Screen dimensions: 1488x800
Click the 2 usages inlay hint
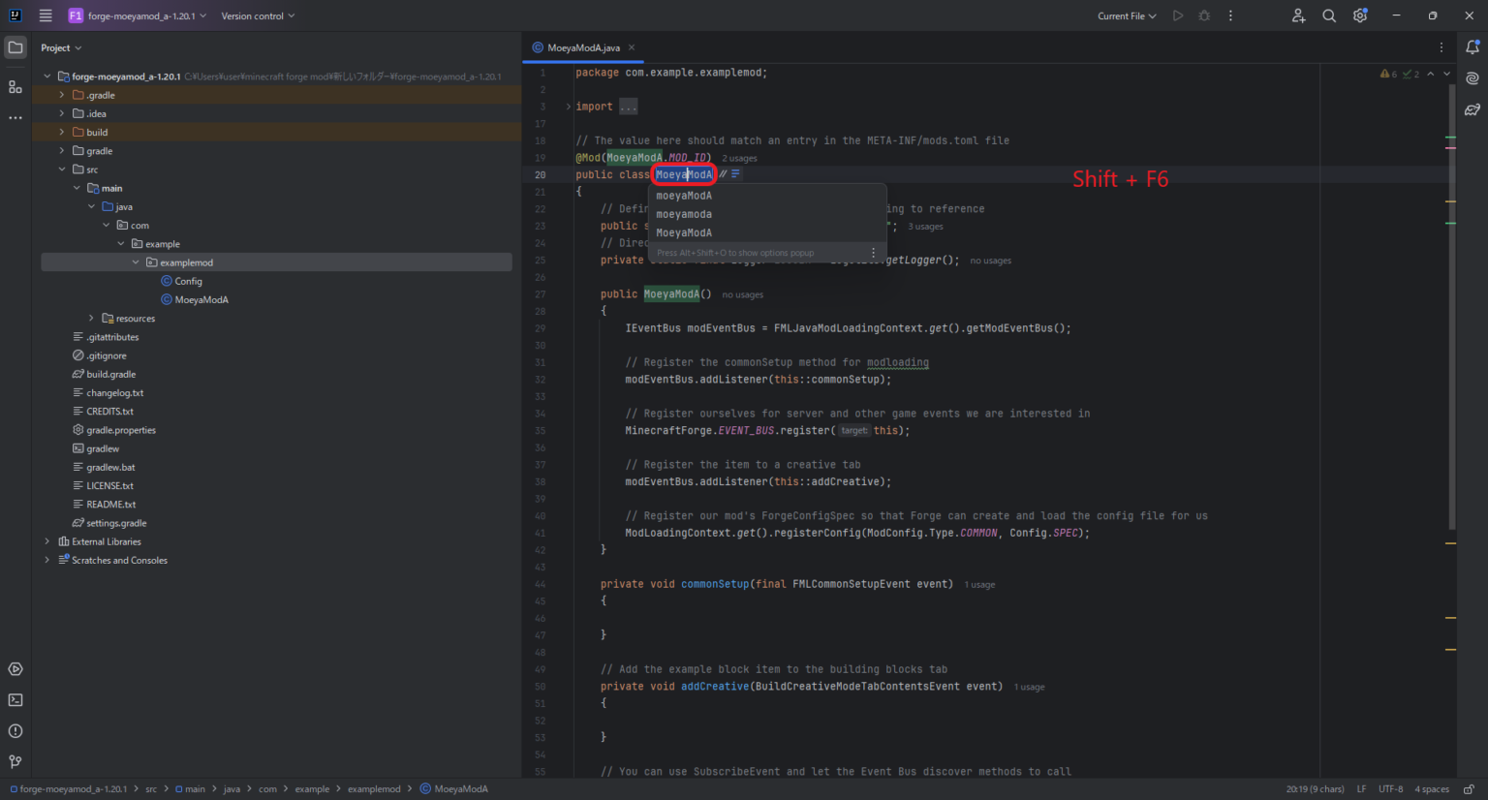tap(739, 158)
